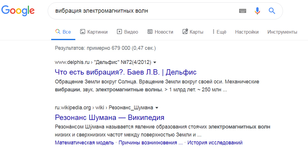Click the image icon for Картинки
308x150 pixels.
(83, 32)
